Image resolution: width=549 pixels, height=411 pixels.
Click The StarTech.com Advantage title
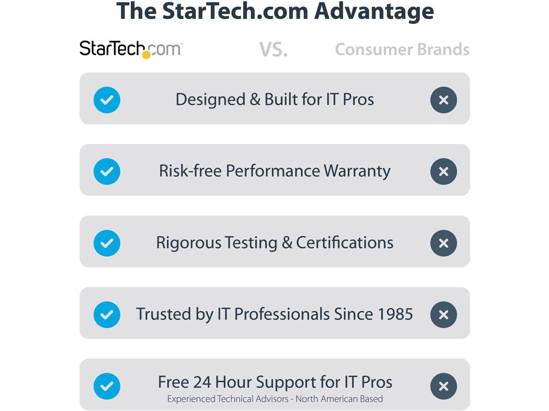click(275, 11)
